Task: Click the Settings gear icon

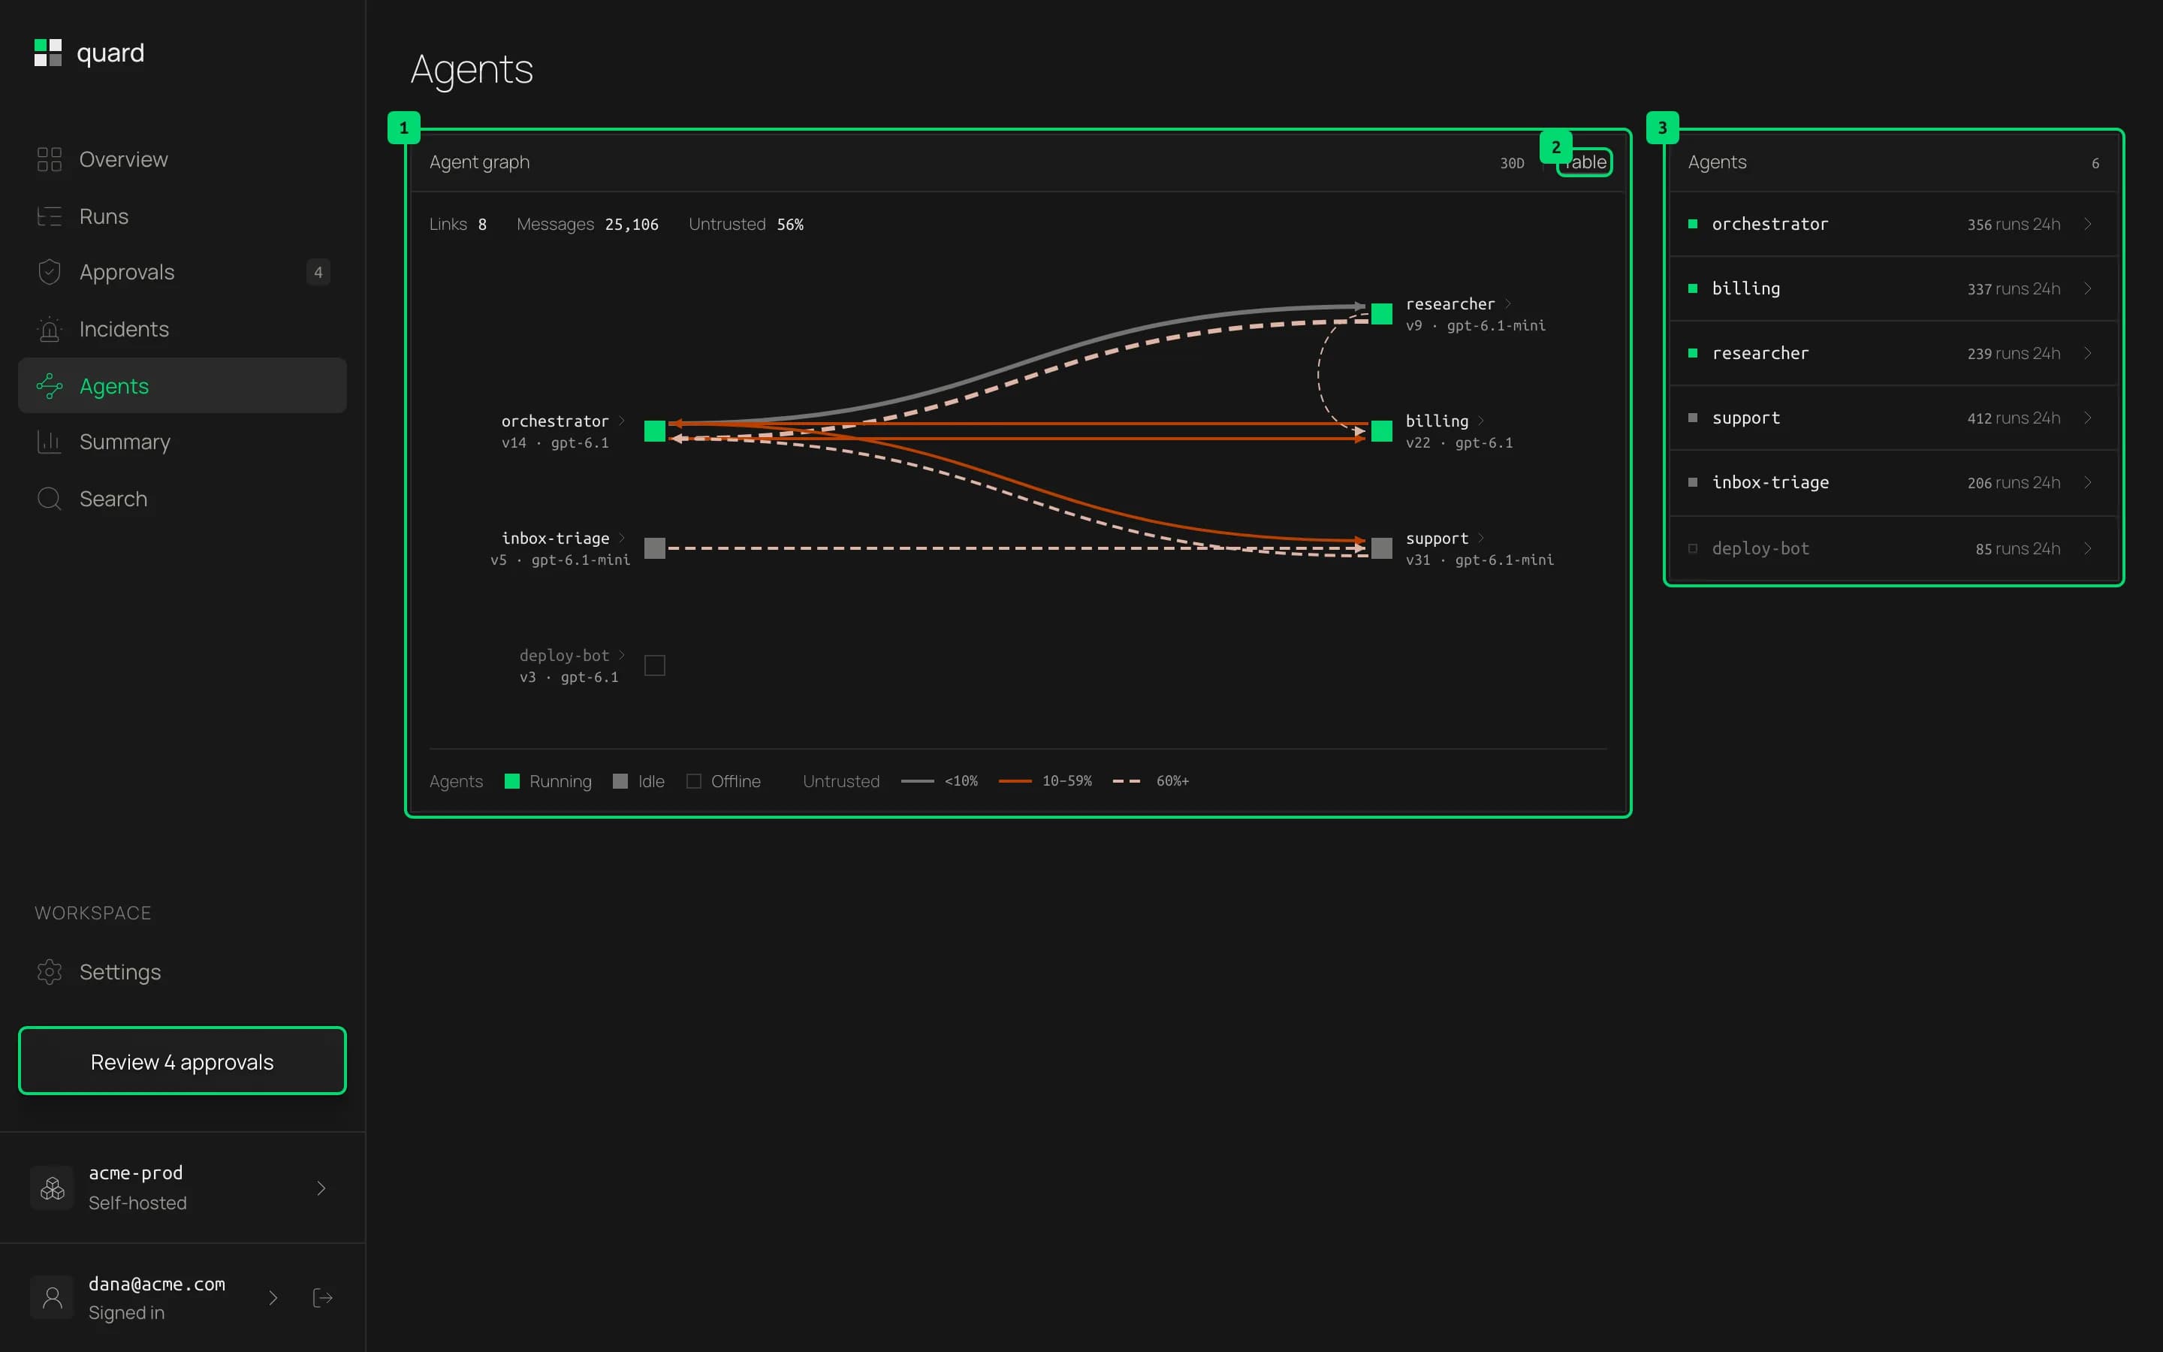Action: (x=49, y=972)
